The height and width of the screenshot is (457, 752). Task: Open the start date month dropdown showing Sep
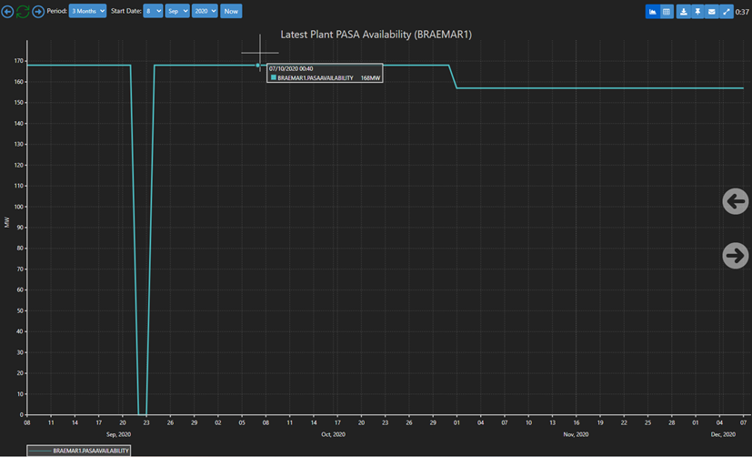177,11
